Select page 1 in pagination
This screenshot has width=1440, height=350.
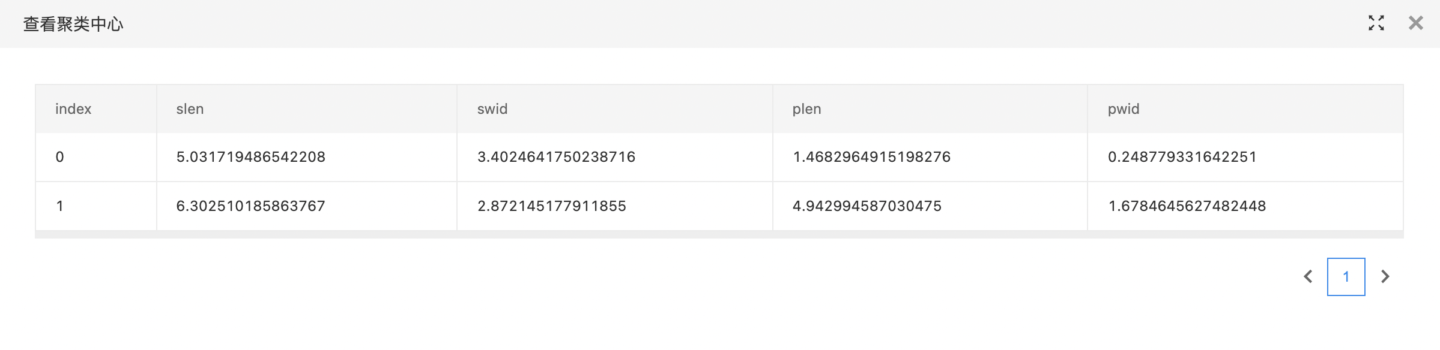tap(1346, 276)
